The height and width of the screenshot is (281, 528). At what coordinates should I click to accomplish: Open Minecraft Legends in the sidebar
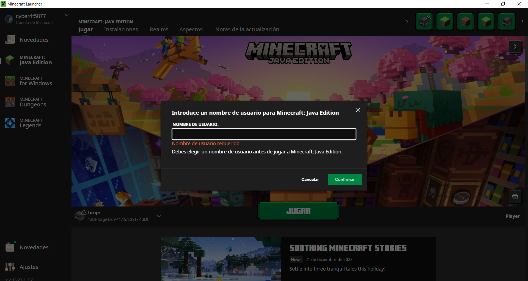point(24,123)
